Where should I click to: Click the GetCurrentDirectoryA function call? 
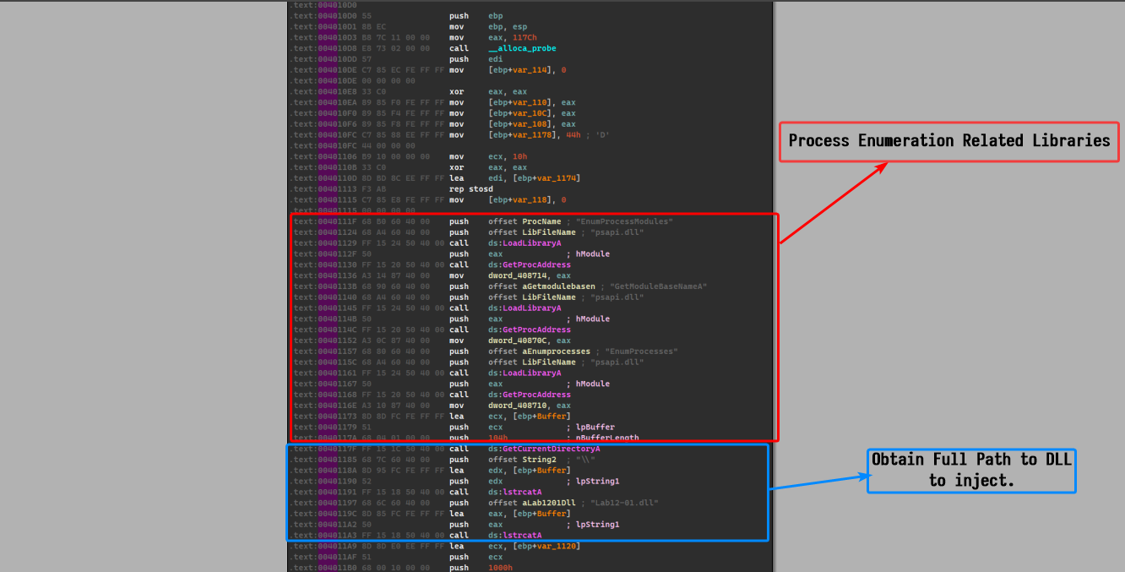coord(538,449)
